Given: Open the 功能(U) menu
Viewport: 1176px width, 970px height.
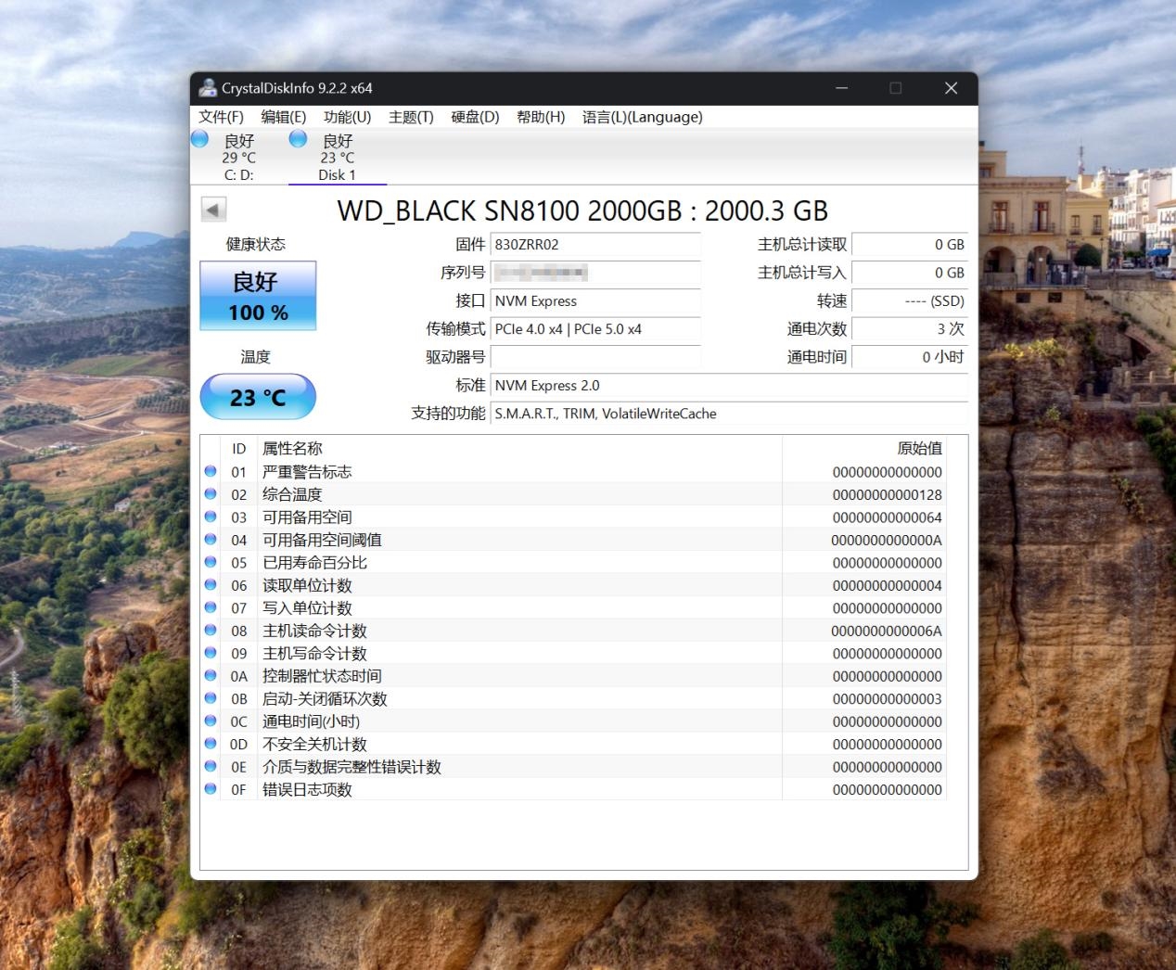Looking at the screenshot, I should [x=347, y=117].
